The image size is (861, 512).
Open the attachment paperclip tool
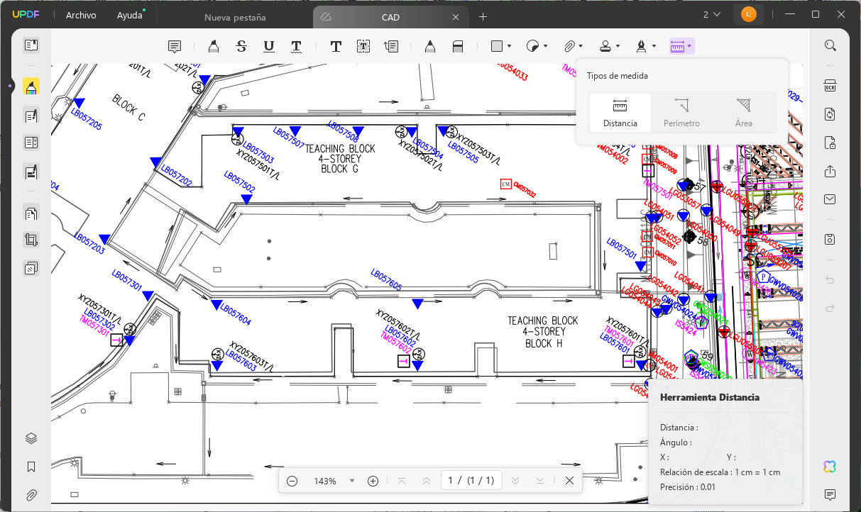click(x=569, y=46)
